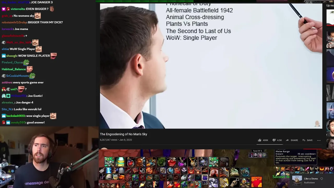Click the 'WoW: Single Player' line in video
334x188 pixels.
coord(192,38)
